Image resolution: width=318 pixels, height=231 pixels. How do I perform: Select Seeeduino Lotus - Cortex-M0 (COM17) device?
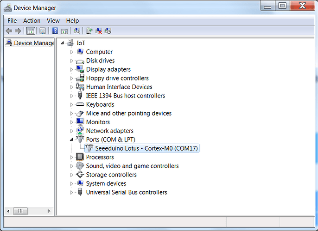(146, 148)
